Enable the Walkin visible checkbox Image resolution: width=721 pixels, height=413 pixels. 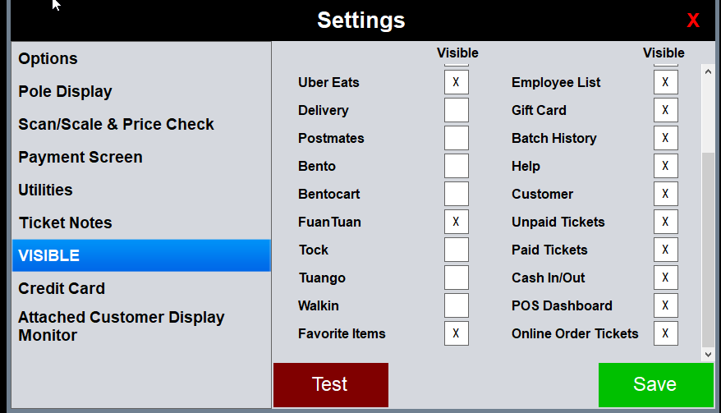tap(457, 305)
